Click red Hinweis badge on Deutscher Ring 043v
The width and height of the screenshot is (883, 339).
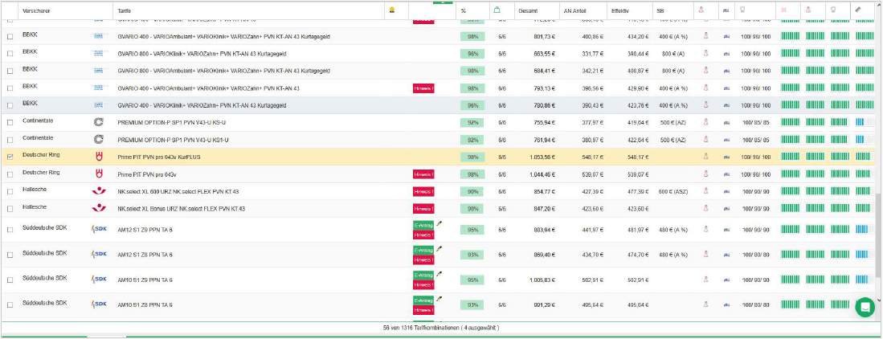click(x=423, y=174)
